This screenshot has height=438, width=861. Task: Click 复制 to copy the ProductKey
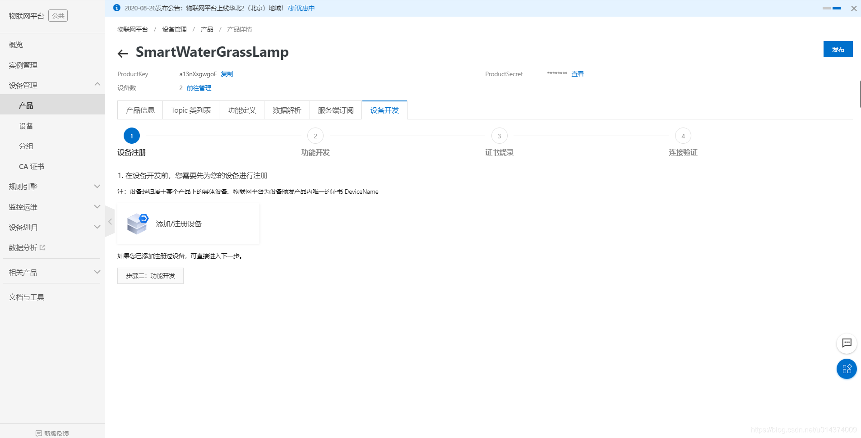tap(227, 74)
